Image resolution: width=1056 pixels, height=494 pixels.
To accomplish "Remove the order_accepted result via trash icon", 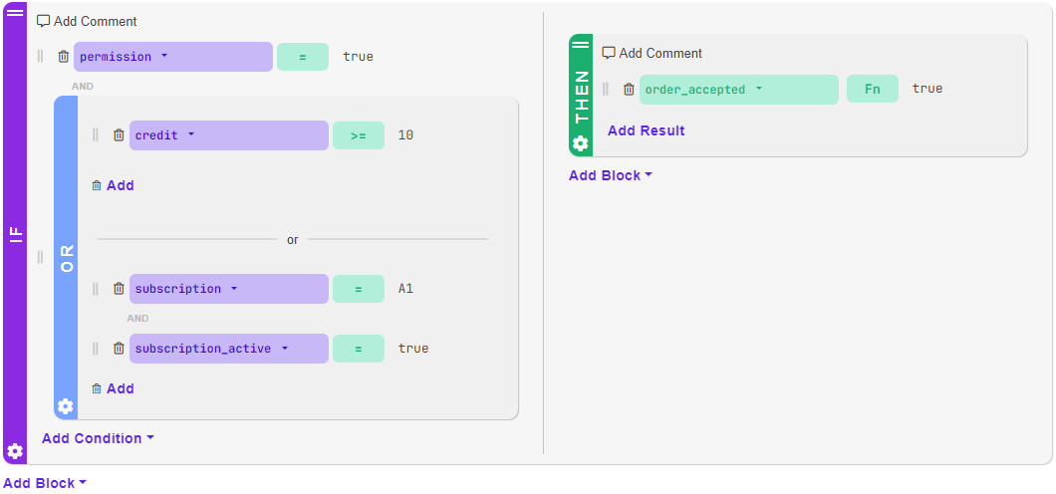I will (x=629, y=90).
